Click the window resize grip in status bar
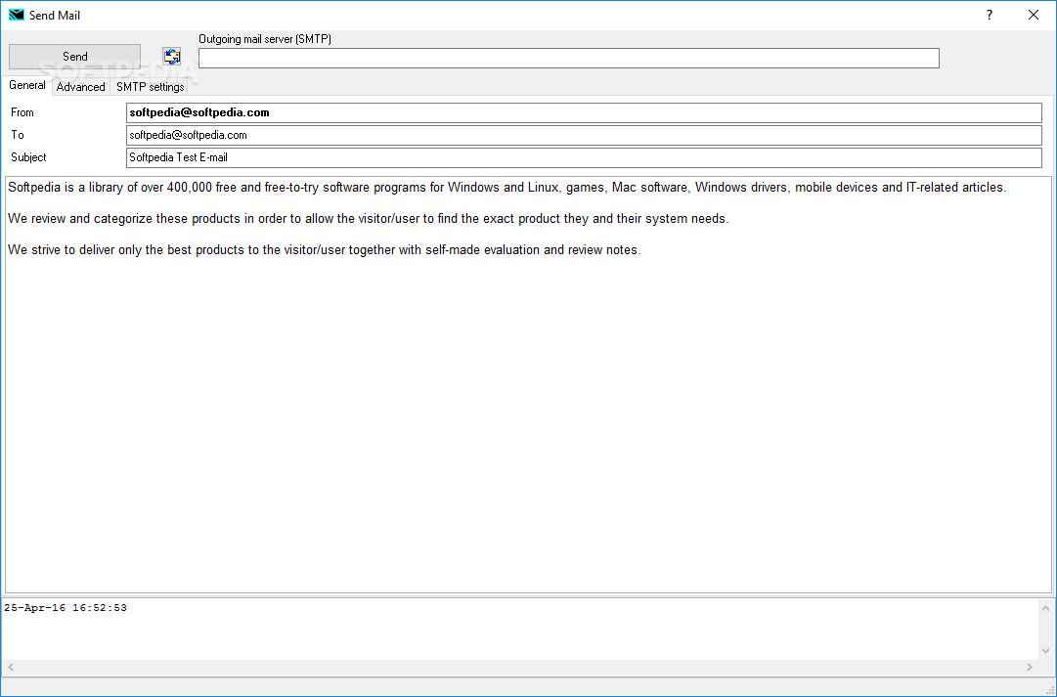This screenshot has height=697, width=1057. coord(1049,689)
